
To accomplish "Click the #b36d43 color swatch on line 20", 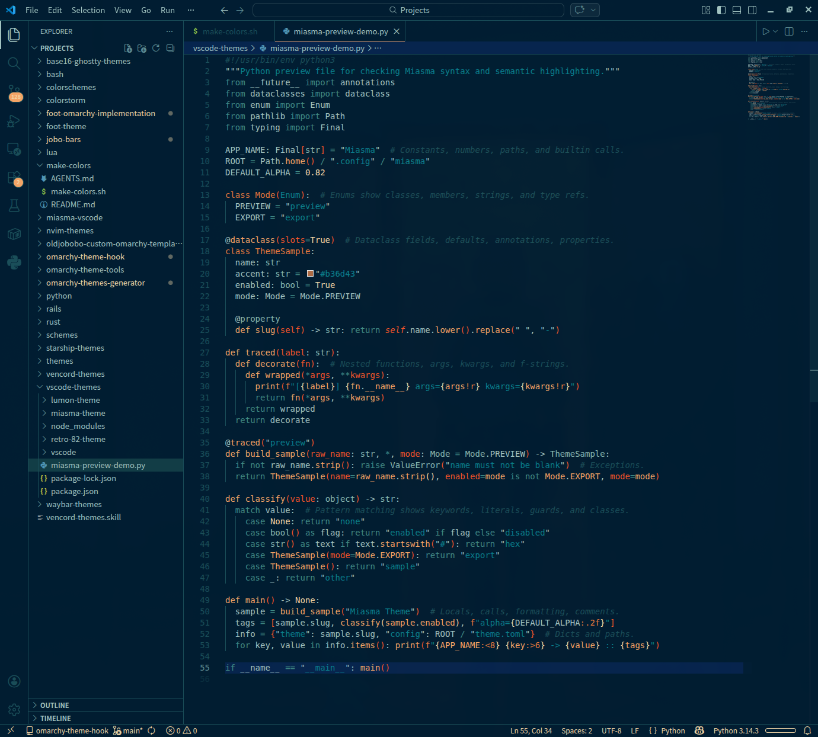I will click(x=310, y=274).
